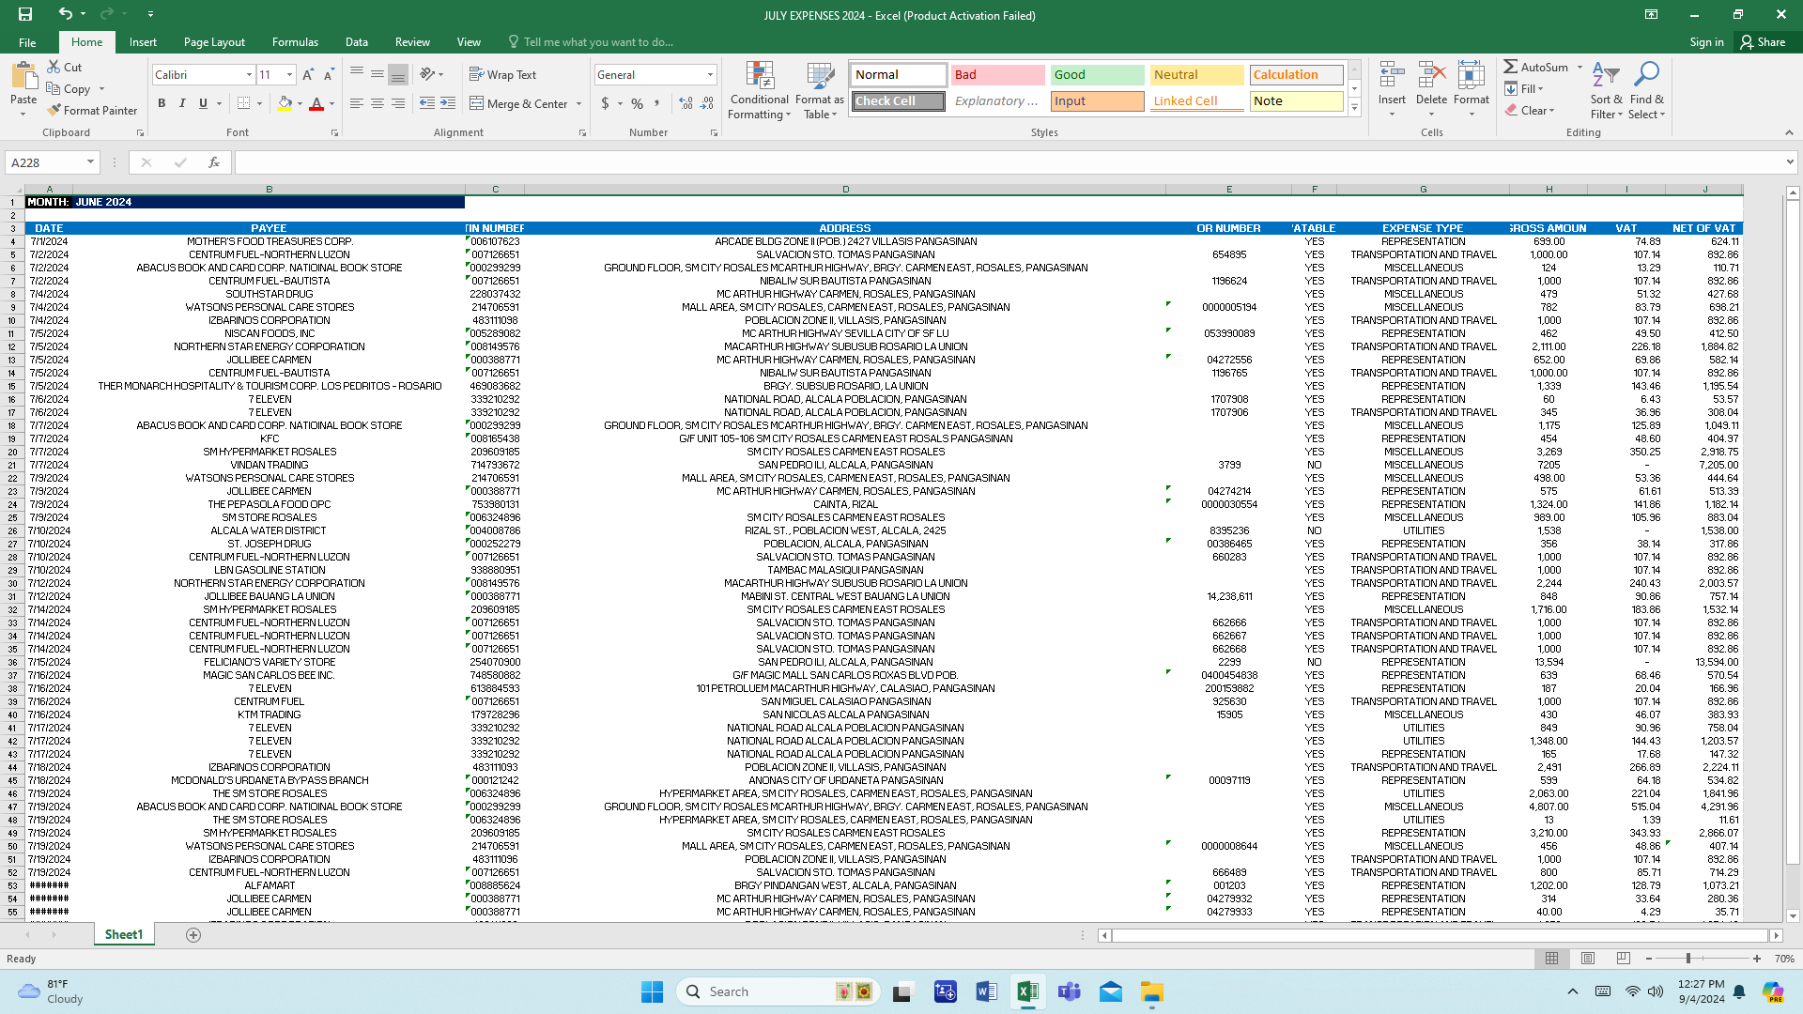Screen dimensions: 1803x1014
Task: Open Find & Select menu
Action: pyautogui.click(x=1646, y=90)
